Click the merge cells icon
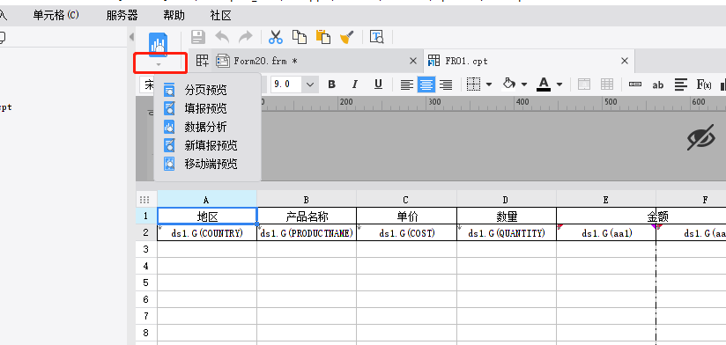The height and width of the screenshot is (345, 726). click(x=584, y=84)
